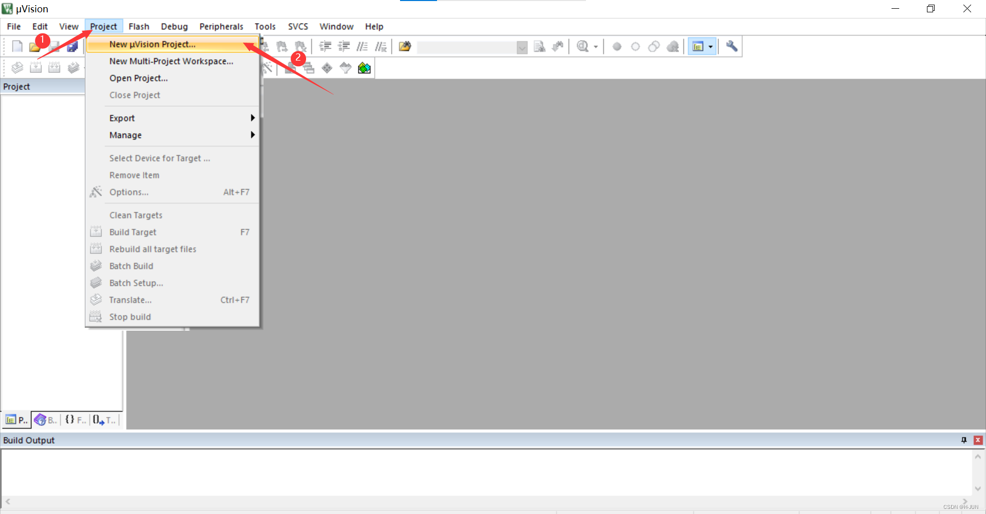Pin the Build Output panel
The height and width of the screenshot is (514, 986).
point(964,440)
